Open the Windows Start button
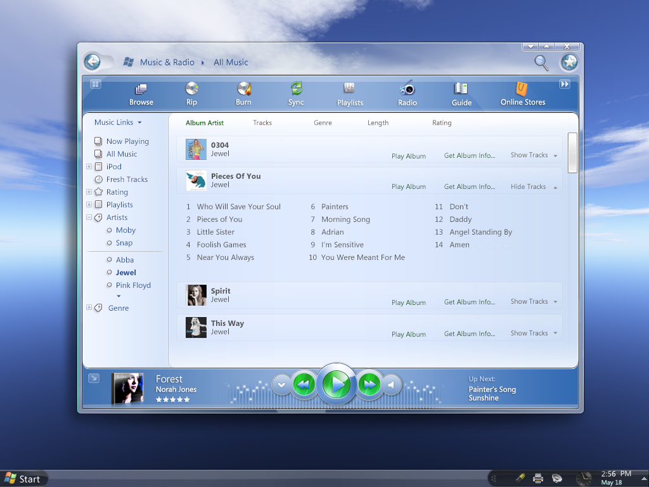Image resolution: width=649 pixels, height=487 pixels. (x=23, y=479)
